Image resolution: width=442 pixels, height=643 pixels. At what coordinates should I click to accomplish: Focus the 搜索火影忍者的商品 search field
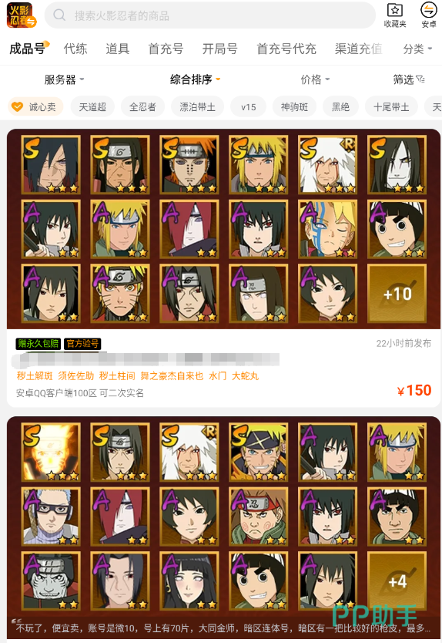[x=209, y=15]
